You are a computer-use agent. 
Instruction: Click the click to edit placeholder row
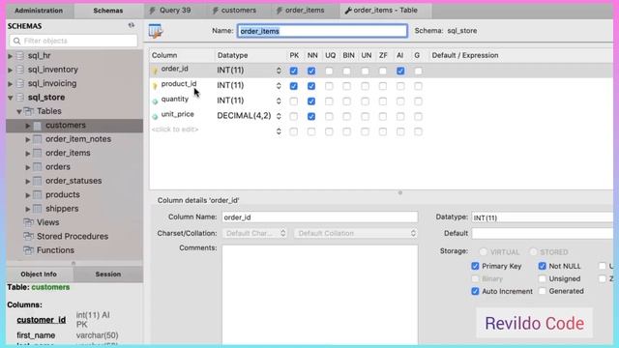tap(175, 130)
